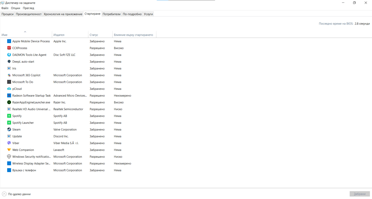Click the Apple Mobile Device Process icon
This screenshot has width=372, height=199.
(x=9, y=41)
